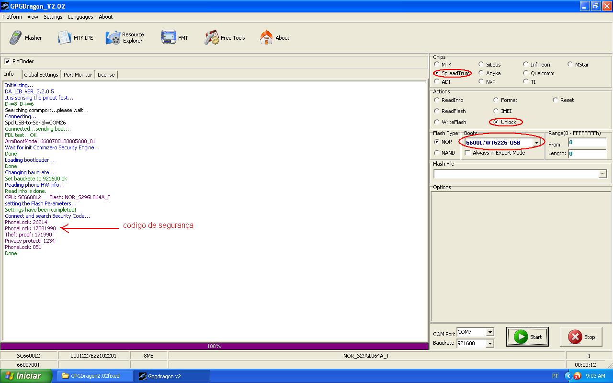Click log line 'Privacy protect: 1234'
This screenshot has height=383, width=613.
[30, 241]
